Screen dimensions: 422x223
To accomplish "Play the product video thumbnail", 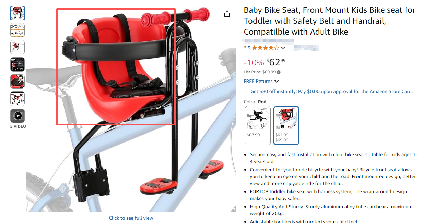I will 17,116.
